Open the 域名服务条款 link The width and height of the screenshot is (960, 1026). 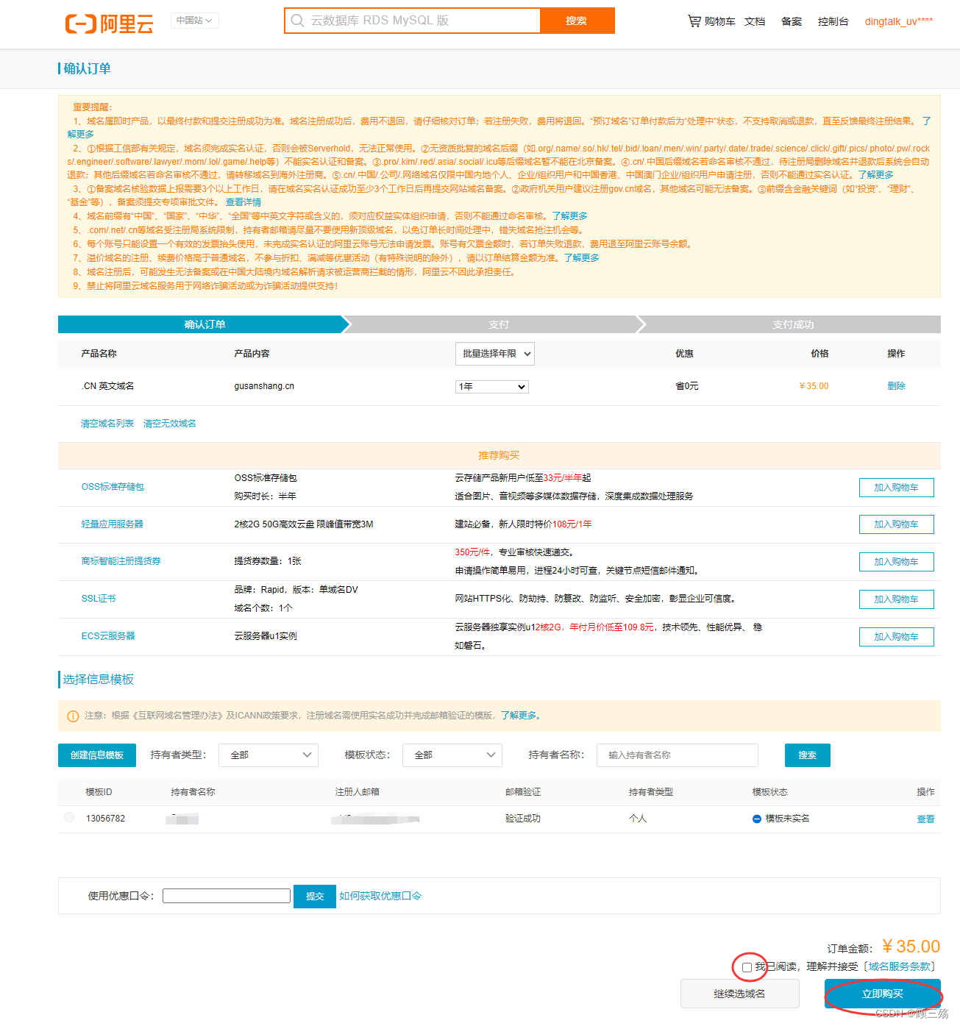899,966
